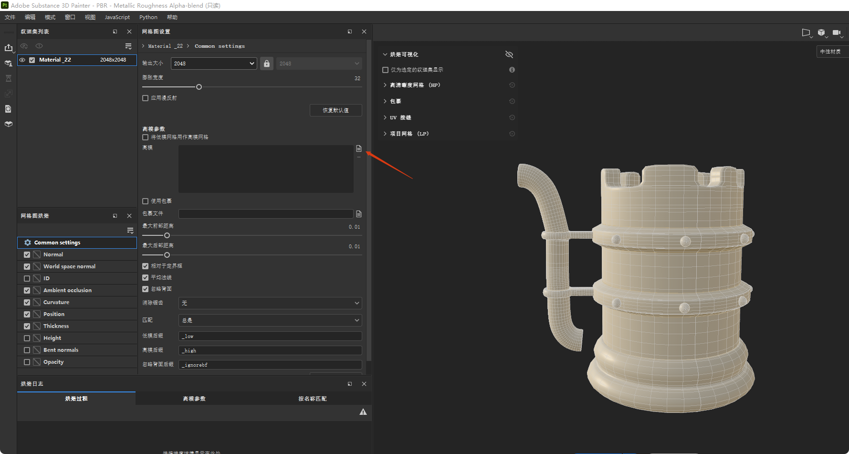Select the Common settings baker row

pyautogui.click(x=77, y=243)
